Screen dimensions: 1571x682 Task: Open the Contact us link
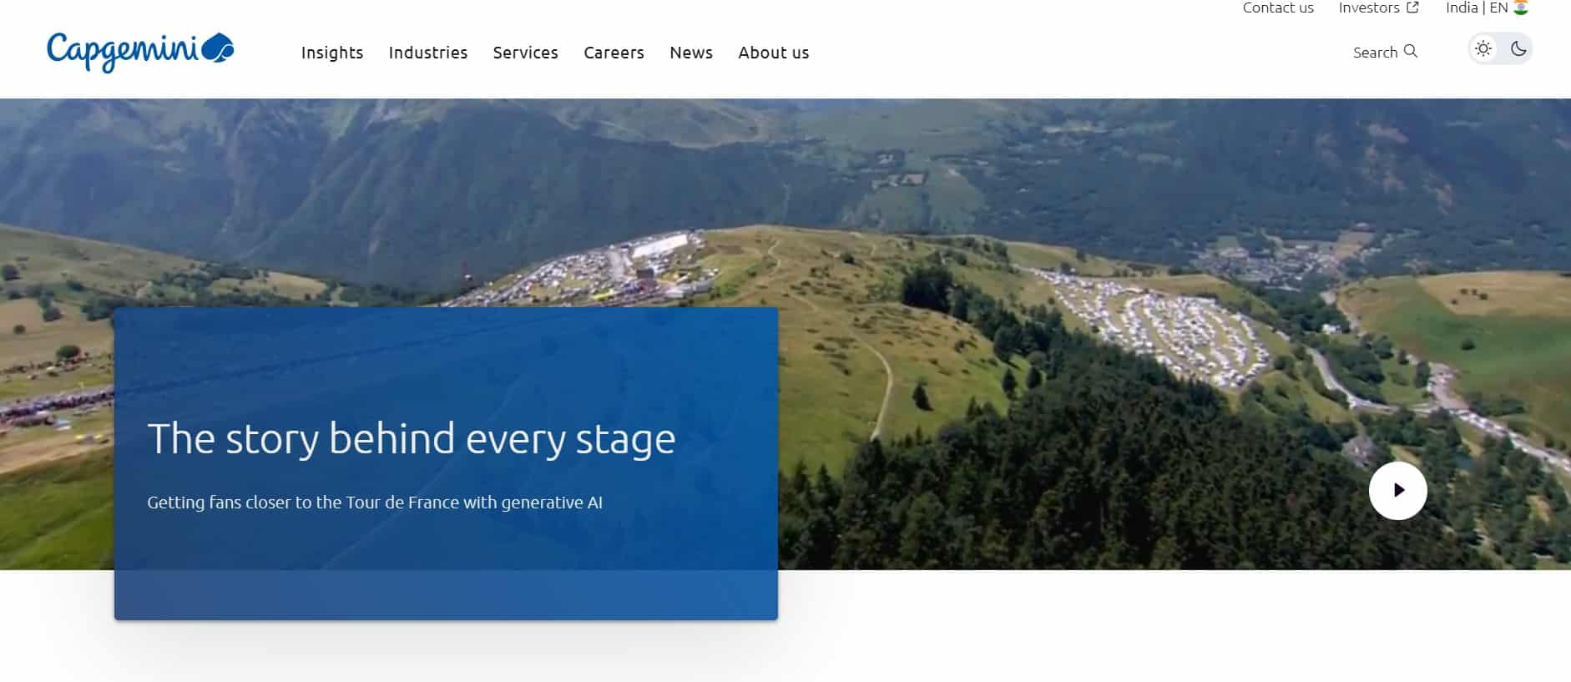tap(1278, 8)
